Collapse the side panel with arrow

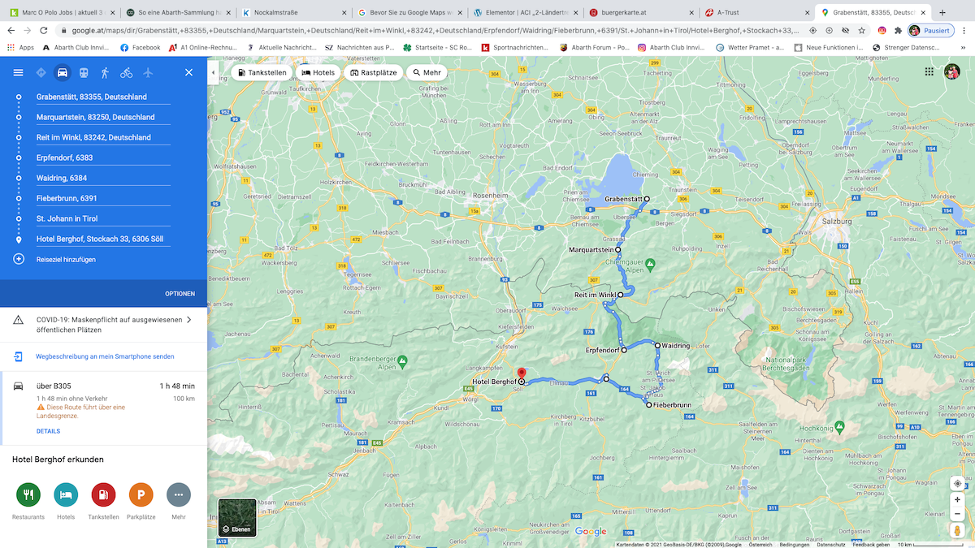point(213,72)
